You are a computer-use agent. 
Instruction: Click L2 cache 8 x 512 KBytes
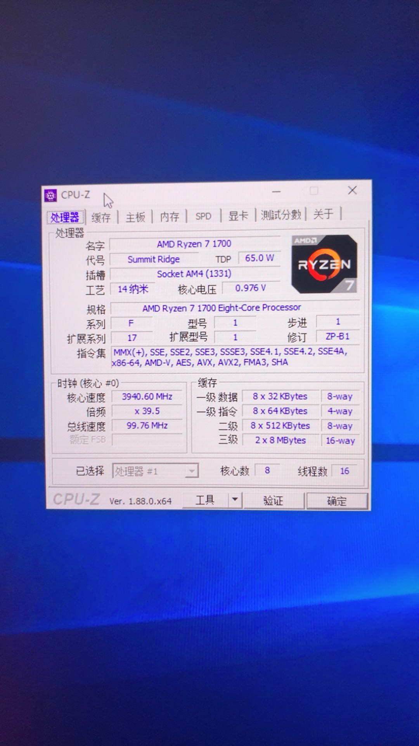(280, 425)
